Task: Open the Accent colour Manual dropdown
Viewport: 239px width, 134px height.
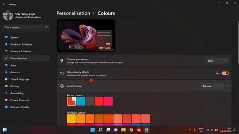Action: [x=212, y=86]
